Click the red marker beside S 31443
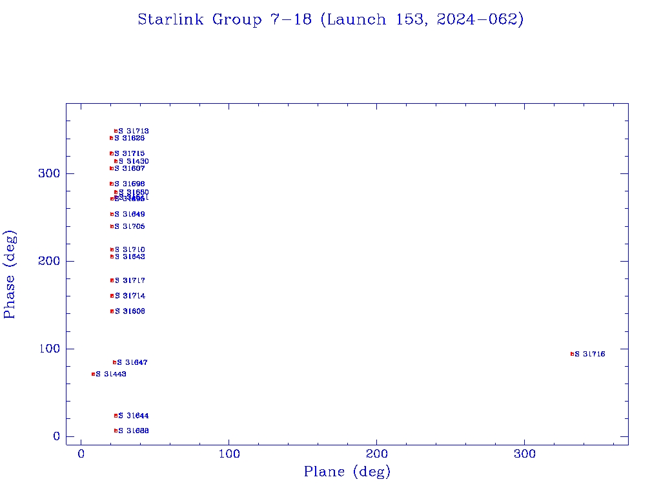Screen dimensions: 661x495 coord(93,374)
